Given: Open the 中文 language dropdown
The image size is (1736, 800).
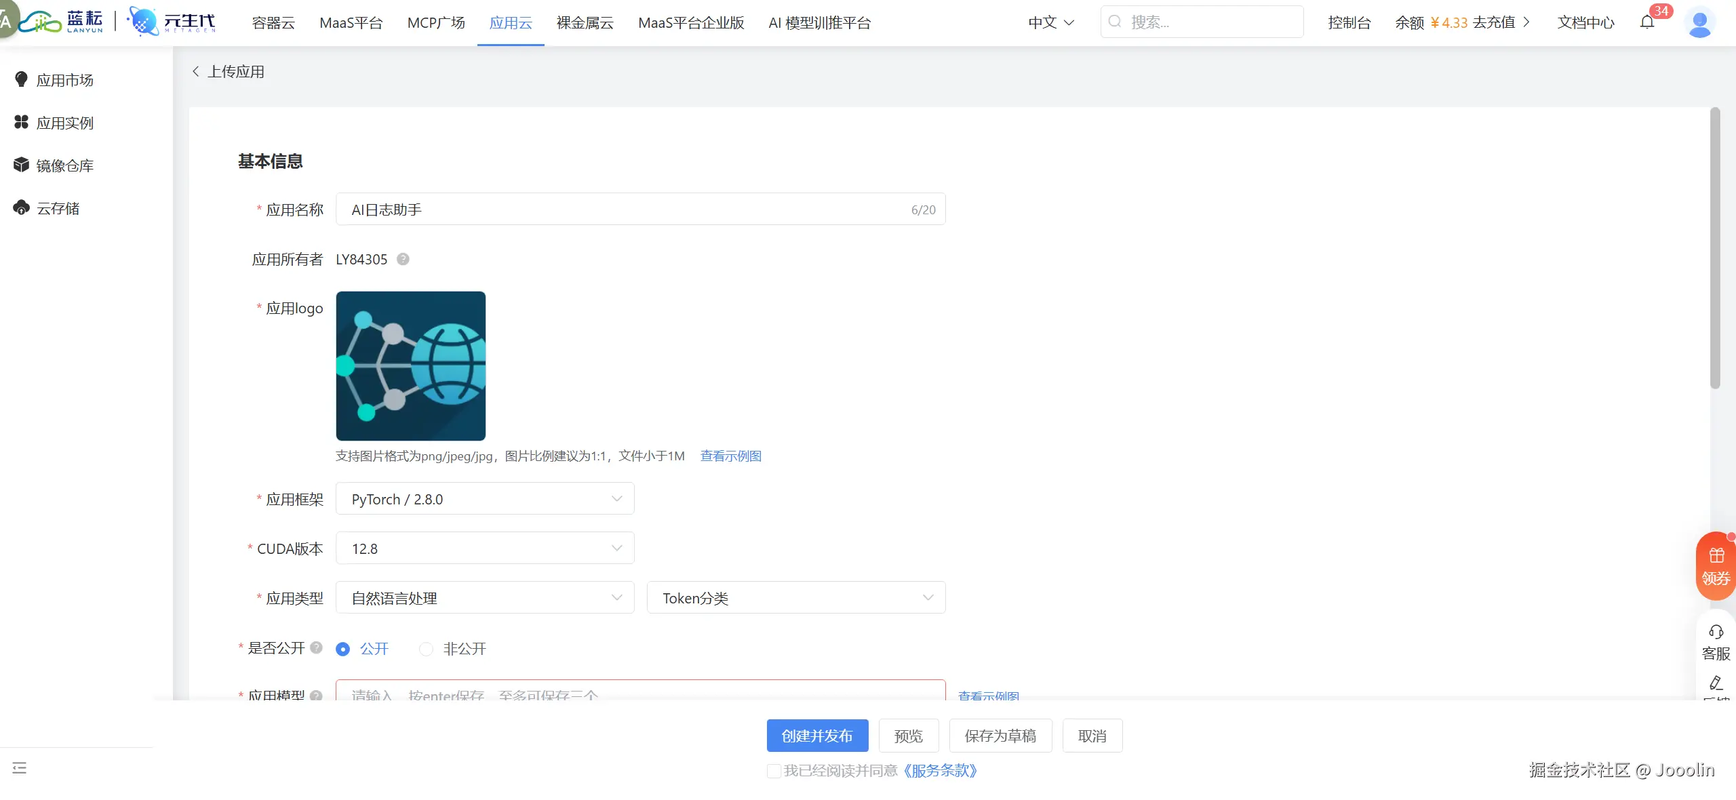Looking at the screenshot, I should click(1051, 22).
